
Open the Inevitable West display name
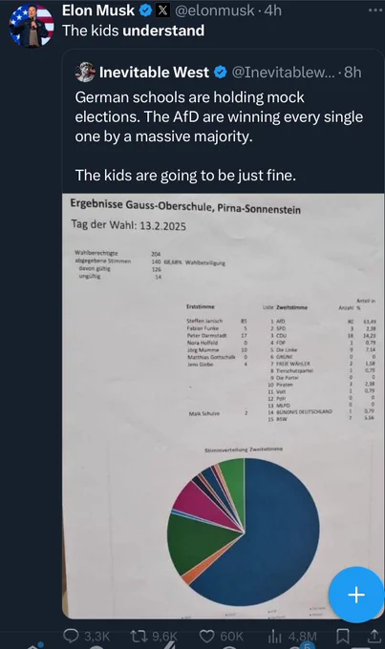(154, 73)
